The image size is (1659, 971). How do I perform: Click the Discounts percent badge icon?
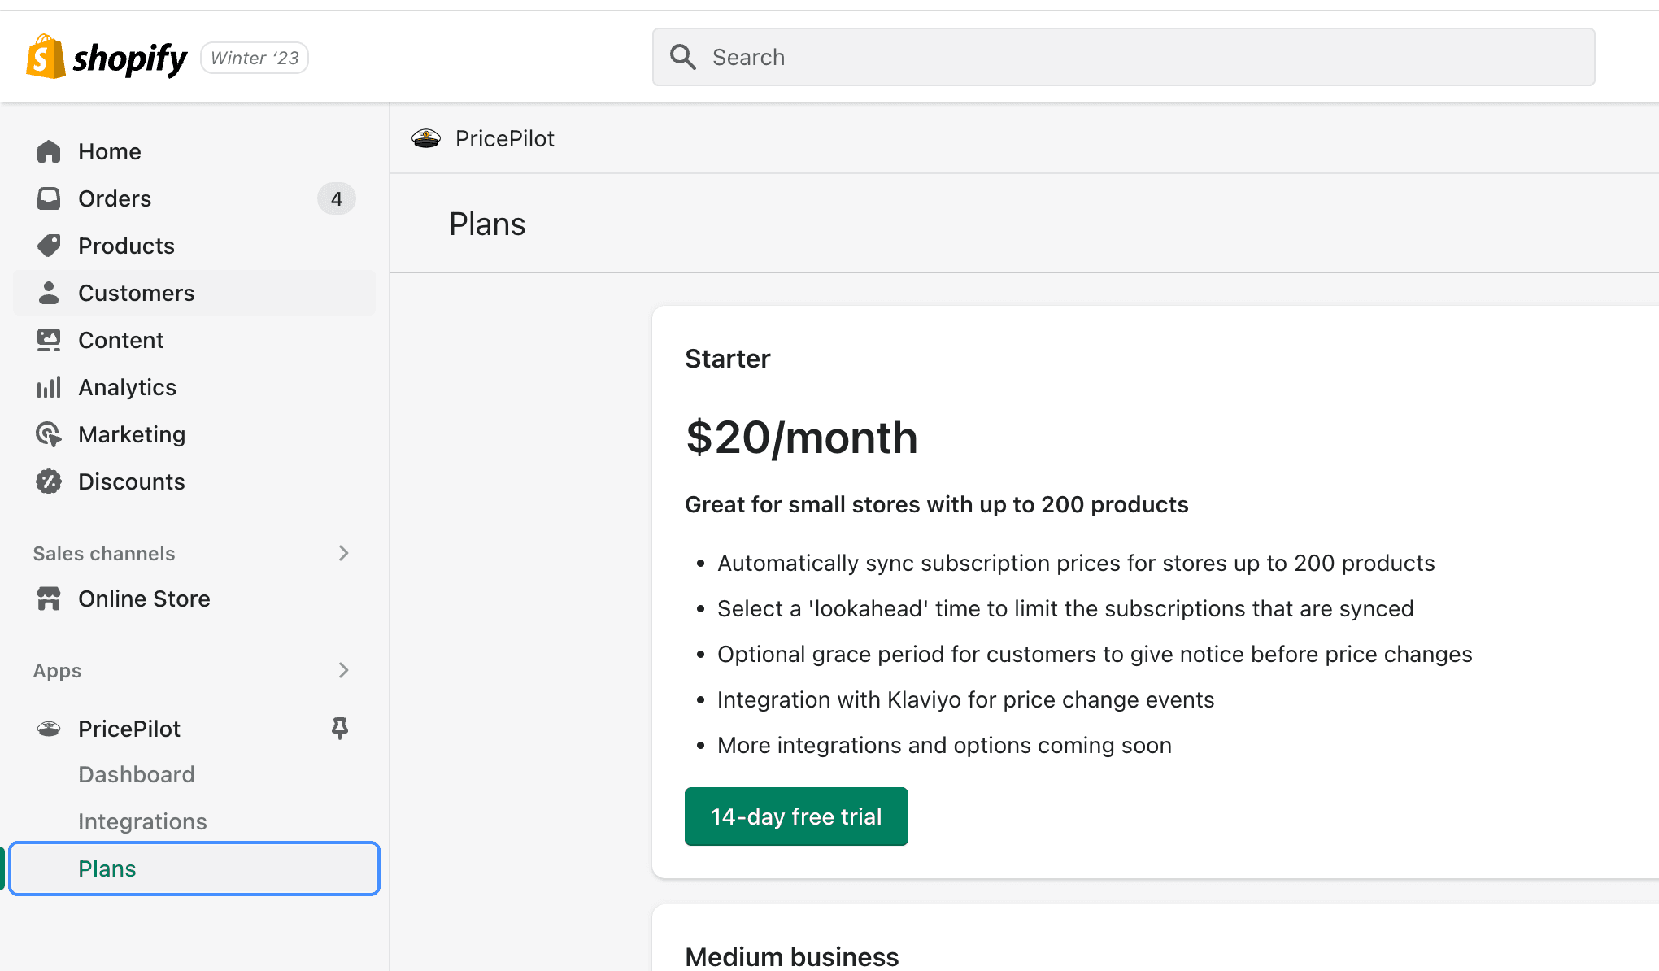pos(49,481)
